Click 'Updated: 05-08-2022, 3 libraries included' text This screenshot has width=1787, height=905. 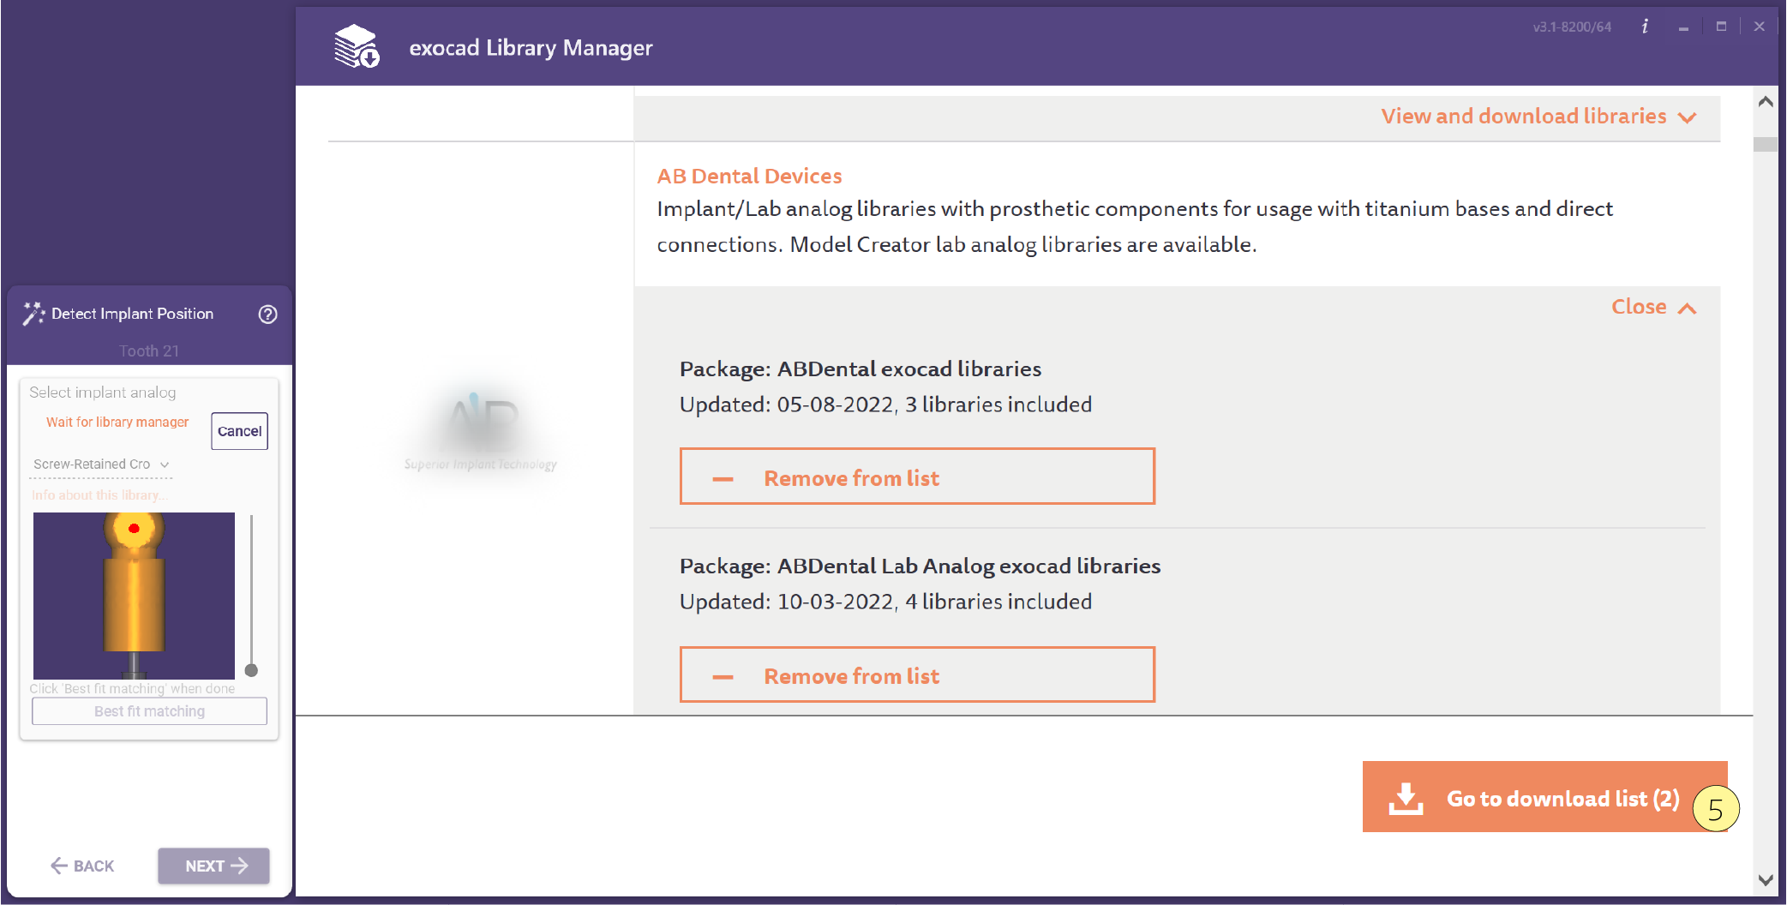885,405
